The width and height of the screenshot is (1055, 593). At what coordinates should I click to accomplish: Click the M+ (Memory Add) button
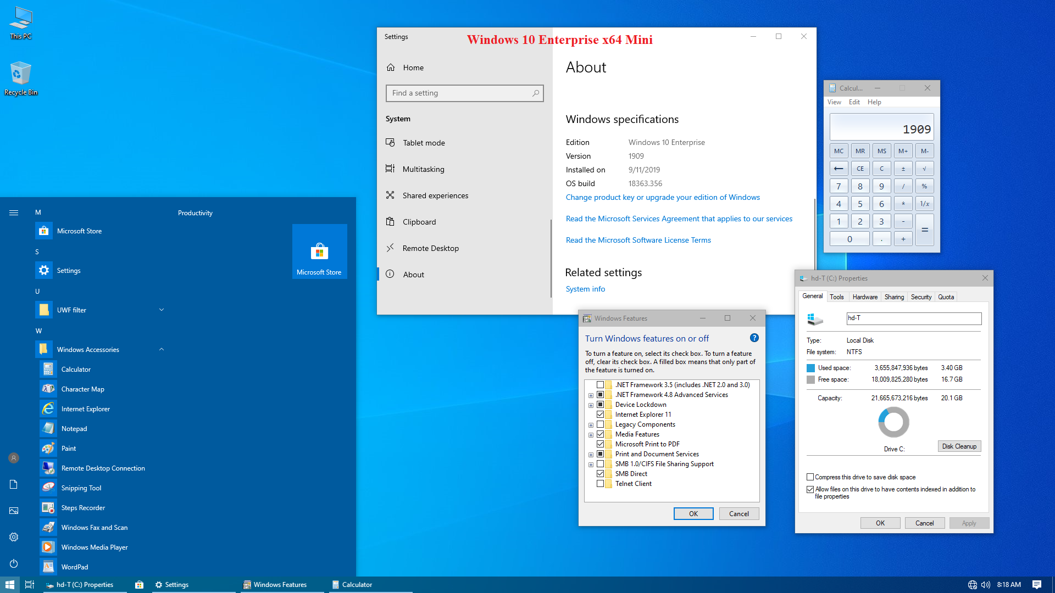coord(903,150)
